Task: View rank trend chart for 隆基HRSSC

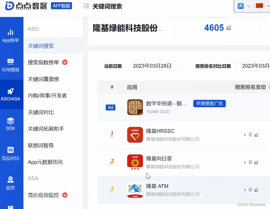Action: (x=256, y=135)
